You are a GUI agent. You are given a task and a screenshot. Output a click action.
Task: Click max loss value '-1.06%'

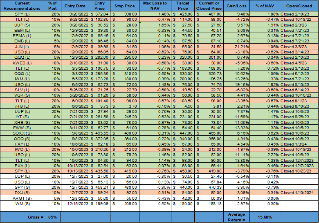point(155,46)
